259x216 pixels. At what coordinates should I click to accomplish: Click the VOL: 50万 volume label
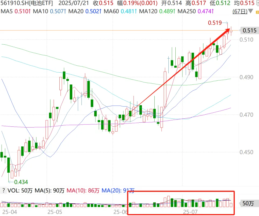pos(20,191)
